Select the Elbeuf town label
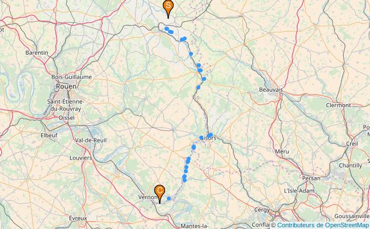 (x=49, y=136)
